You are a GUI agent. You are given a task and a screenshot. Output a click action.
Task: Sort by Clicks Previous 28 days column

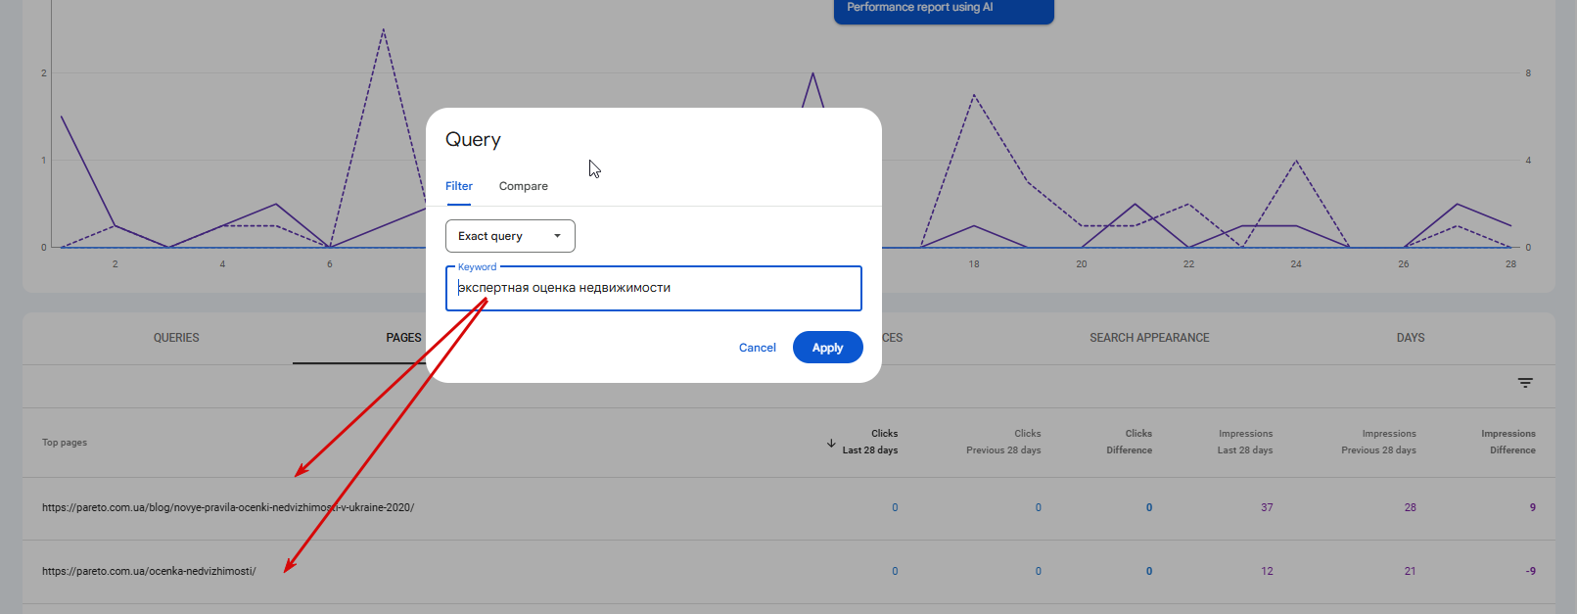click(x=1003, y=442)
